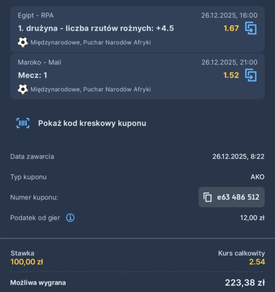This screenshot has width=275, height=292.
Task: Click the soccer ball icon under Egipt - RPA
Action: click(x=23, y=42)
